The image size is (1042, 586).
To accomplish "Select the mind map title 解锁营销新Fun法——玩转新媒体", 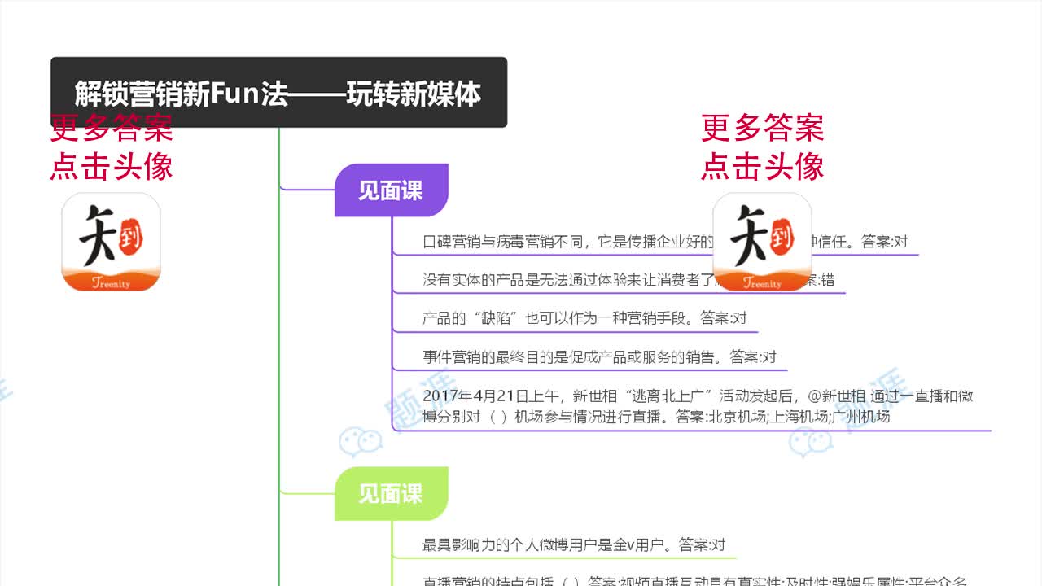I will [x=278, y=93].
